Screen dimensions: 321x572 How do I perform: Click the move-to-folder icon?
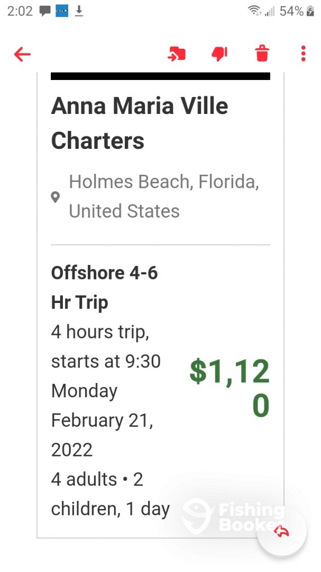pyautogui.click(x=177, y=53)
